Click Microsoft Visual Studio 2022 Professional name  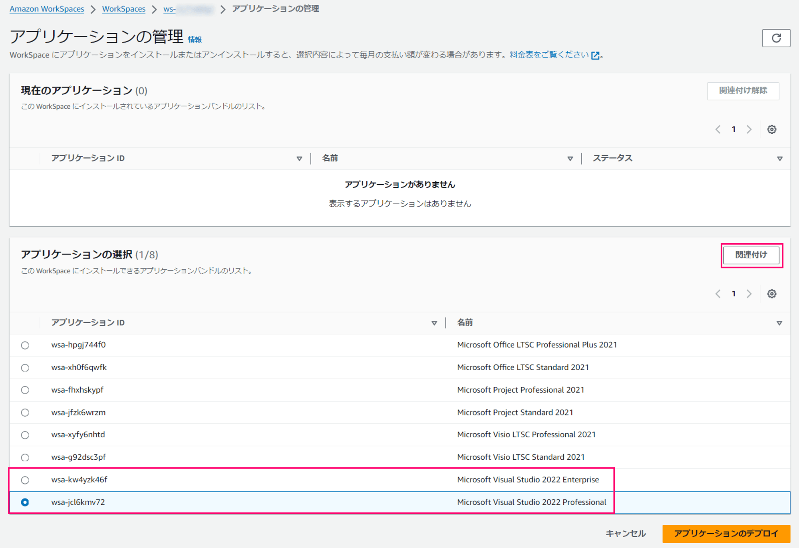[531, 502]
